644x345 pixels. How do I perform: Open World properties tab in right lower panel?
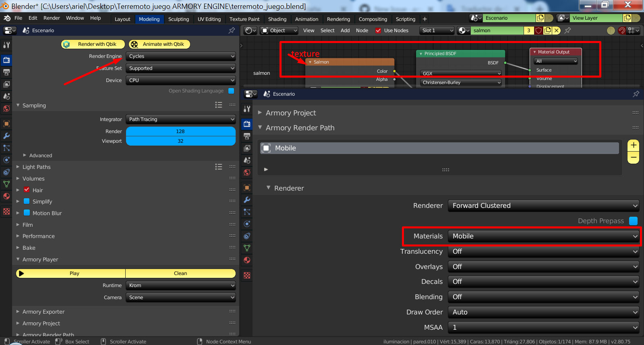click(247, 172)
